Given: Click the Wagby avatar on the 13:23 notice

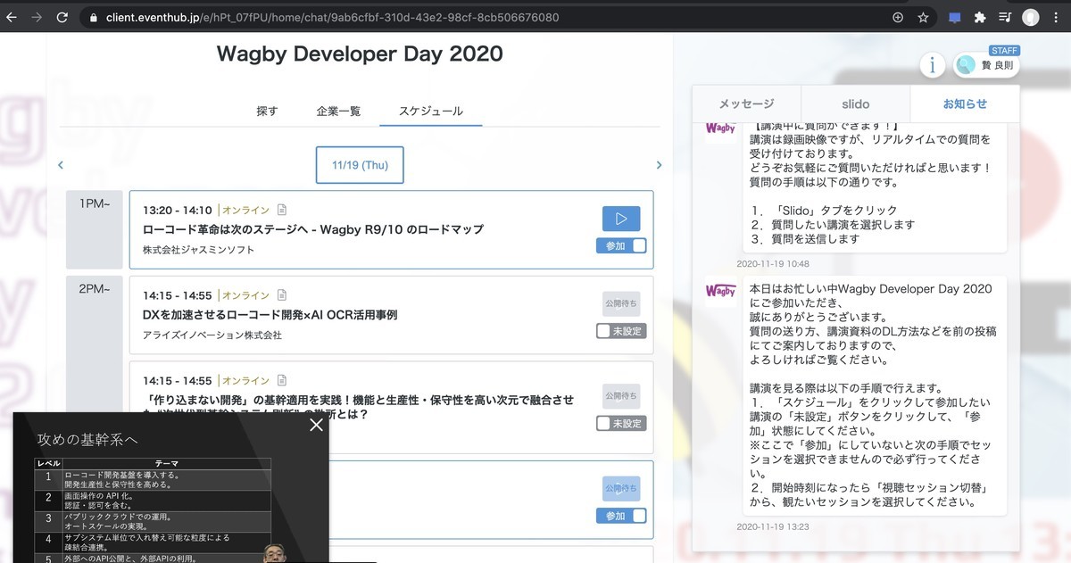Looking at the screenshot, I should point(721,292).
